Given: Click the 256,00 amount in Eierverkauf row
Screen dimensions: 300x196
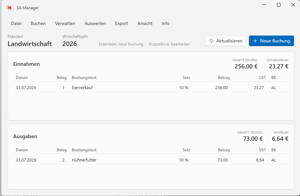Looking at the screenshot, I should coord(221,88).
